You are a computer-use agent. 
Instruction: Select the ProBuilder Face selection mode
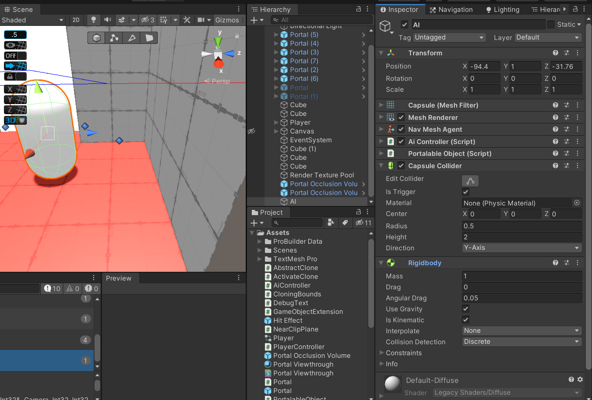pyautogui.click(x=149, y=38)
